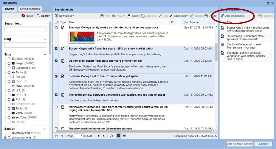276x149 pixels.
Task: Go to the next results page
Action: 99,136
